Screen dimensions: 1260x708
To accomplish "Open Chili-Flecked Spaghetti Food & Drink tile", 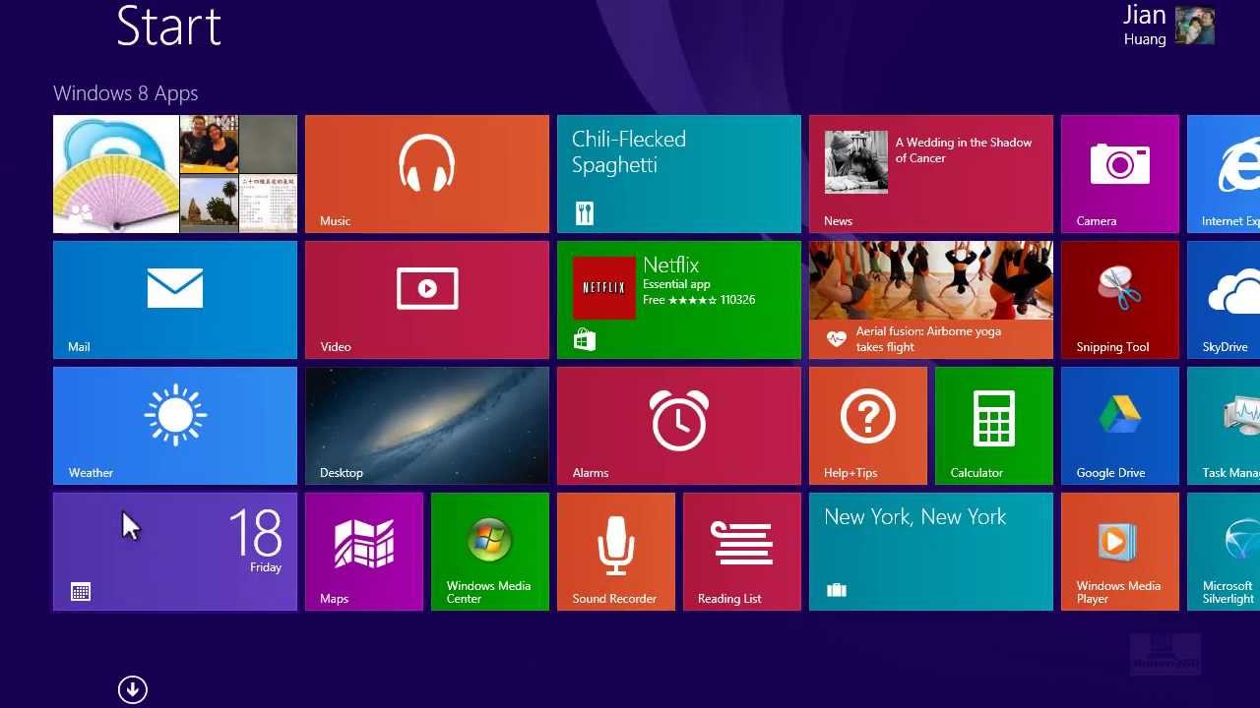I will (679, 174).
